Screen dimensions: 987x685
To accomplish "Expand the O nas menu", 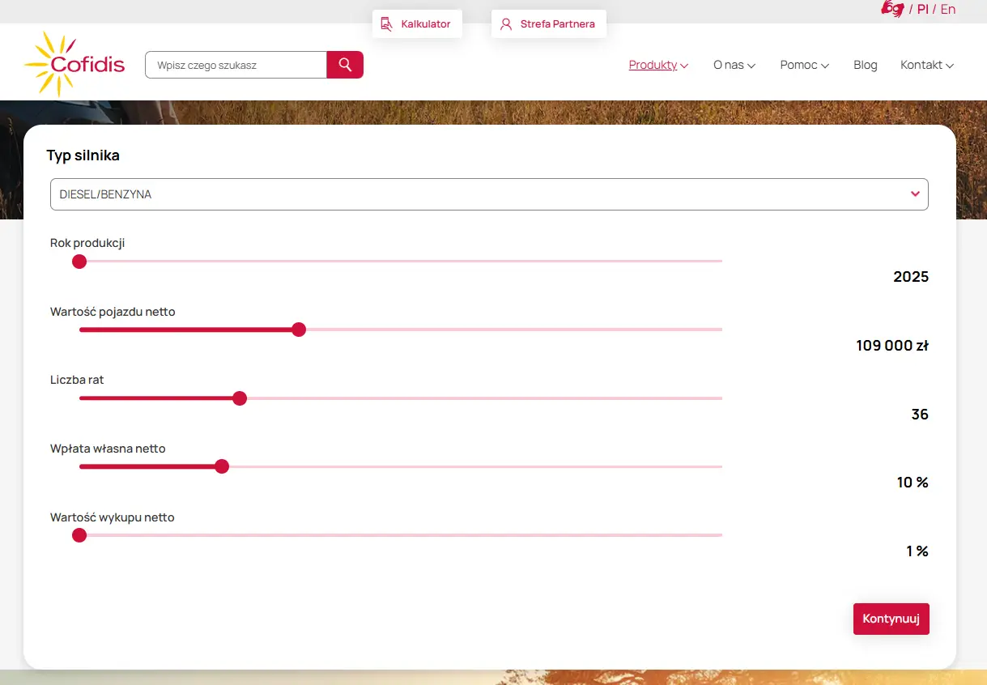I will click(734, 65).
